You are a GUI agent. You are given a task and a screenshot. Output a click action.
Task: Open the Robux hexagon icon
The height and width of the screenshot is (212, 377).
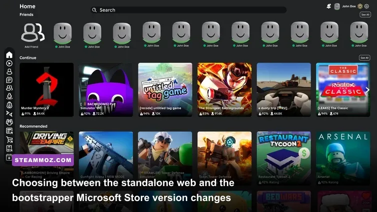tap(360, 6)
